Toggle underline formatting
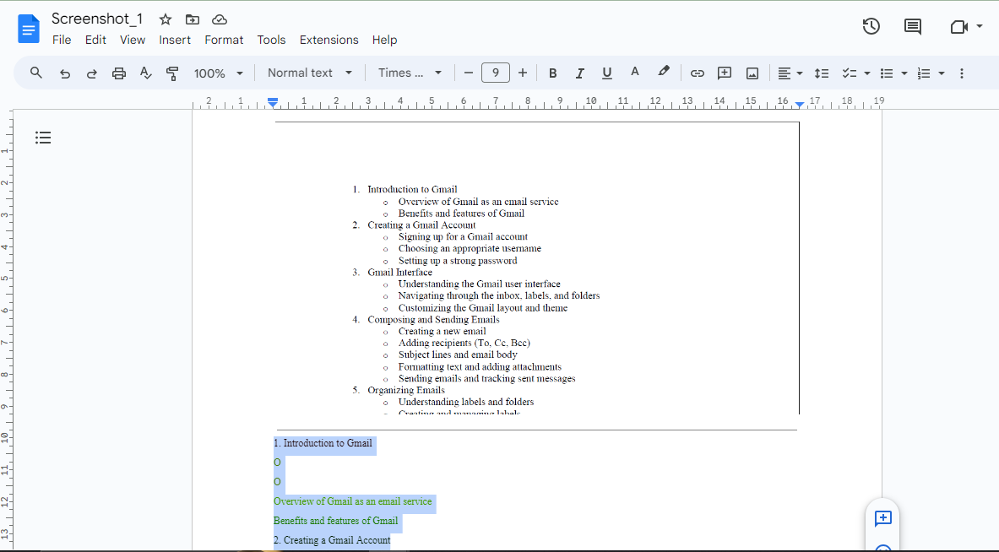This screenshot has height=552, width=999. pyautogui.click(x=606, y=73)
